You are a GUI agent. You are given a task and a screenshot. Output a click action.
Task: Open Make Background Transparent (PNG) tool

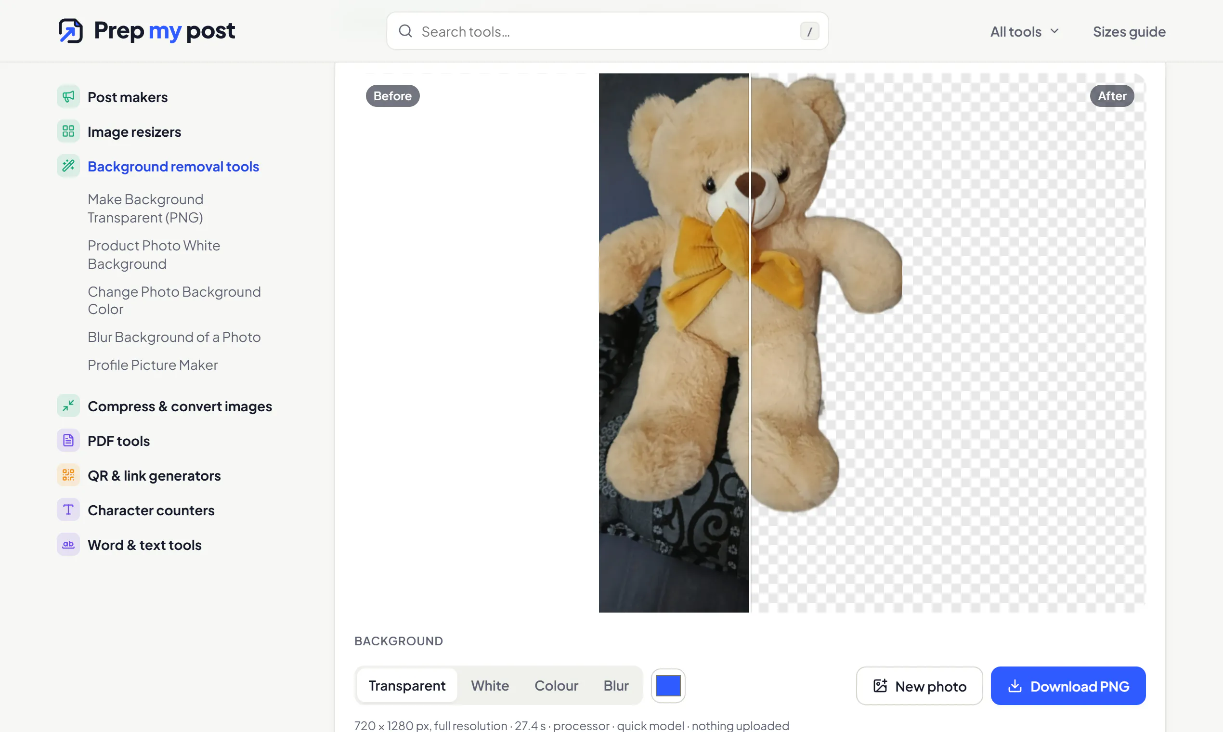tap(145, 208)
